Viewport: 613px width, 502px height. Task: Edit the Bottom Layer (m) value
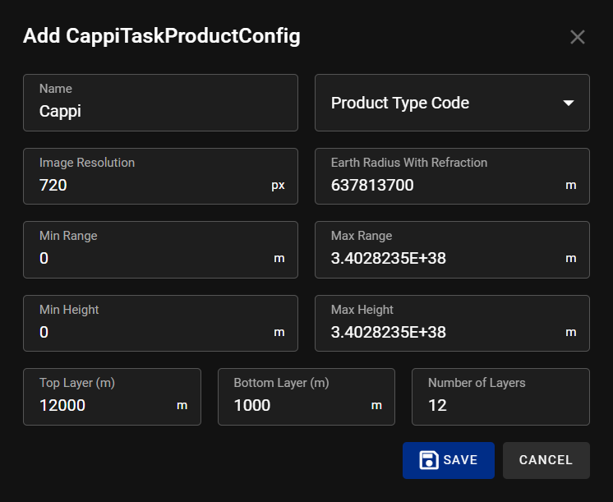[296, 405]
